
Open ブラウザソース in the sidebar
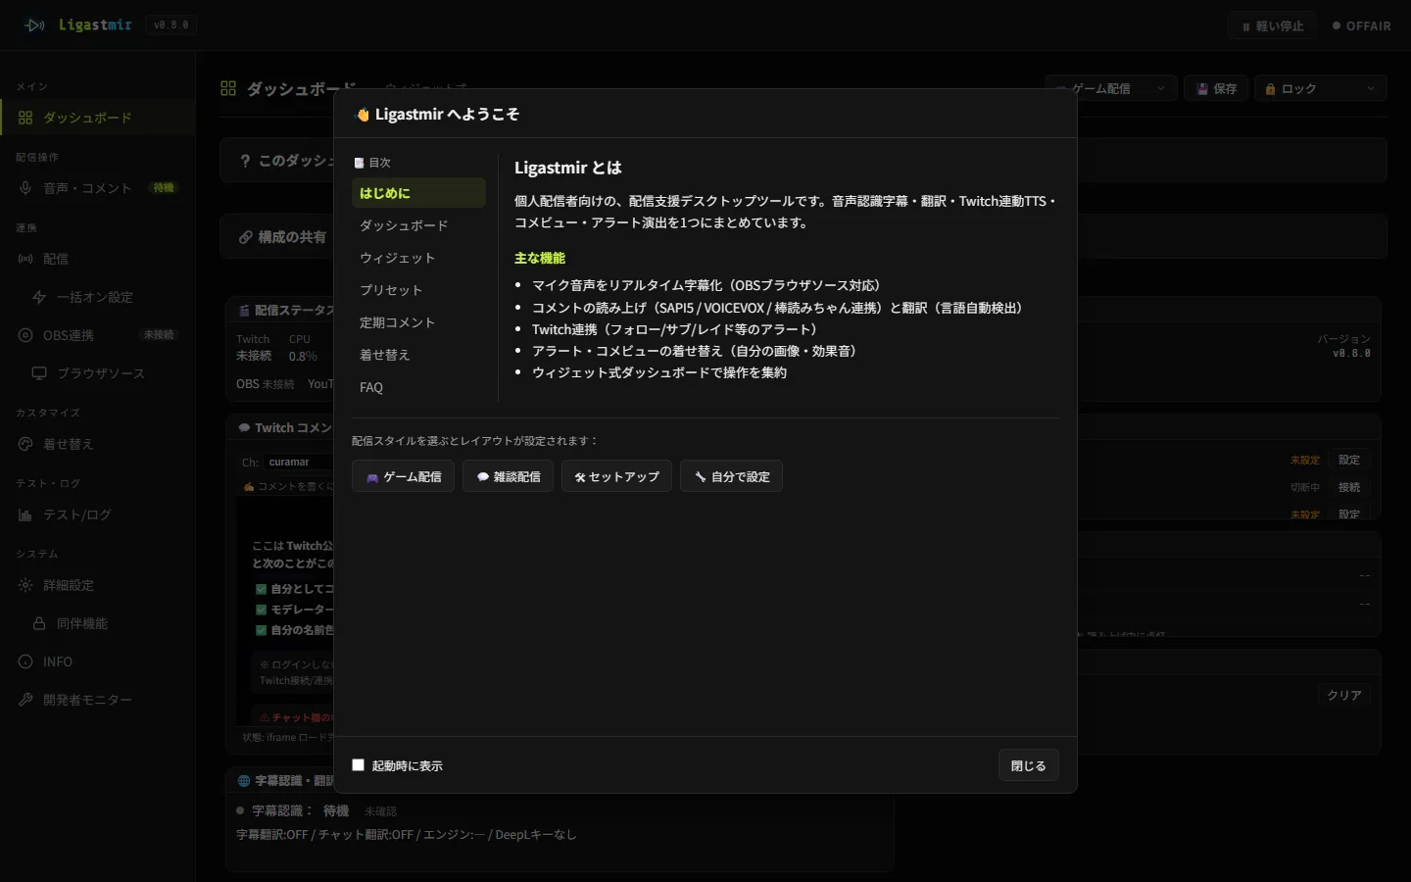point(98,373)
